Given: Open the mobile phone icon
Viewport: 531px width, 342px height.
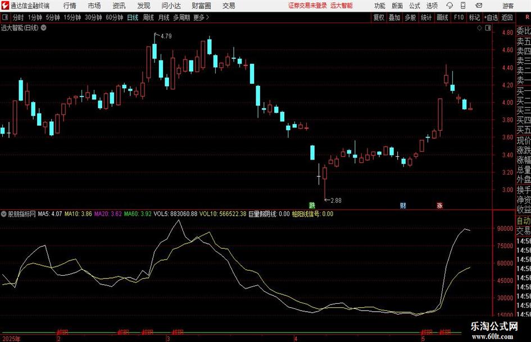Looking at the screenshot, I should [463, 6].
